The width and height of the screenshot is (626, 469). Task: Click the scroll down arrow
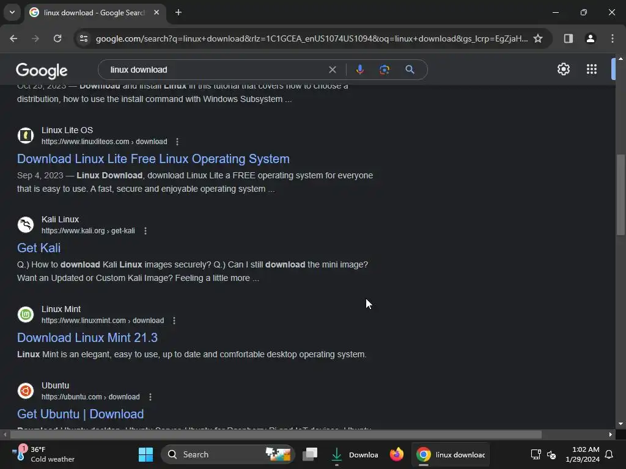coord(620,424)
